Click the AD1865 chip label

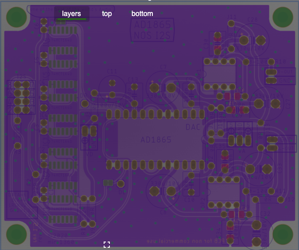[156, 140]
